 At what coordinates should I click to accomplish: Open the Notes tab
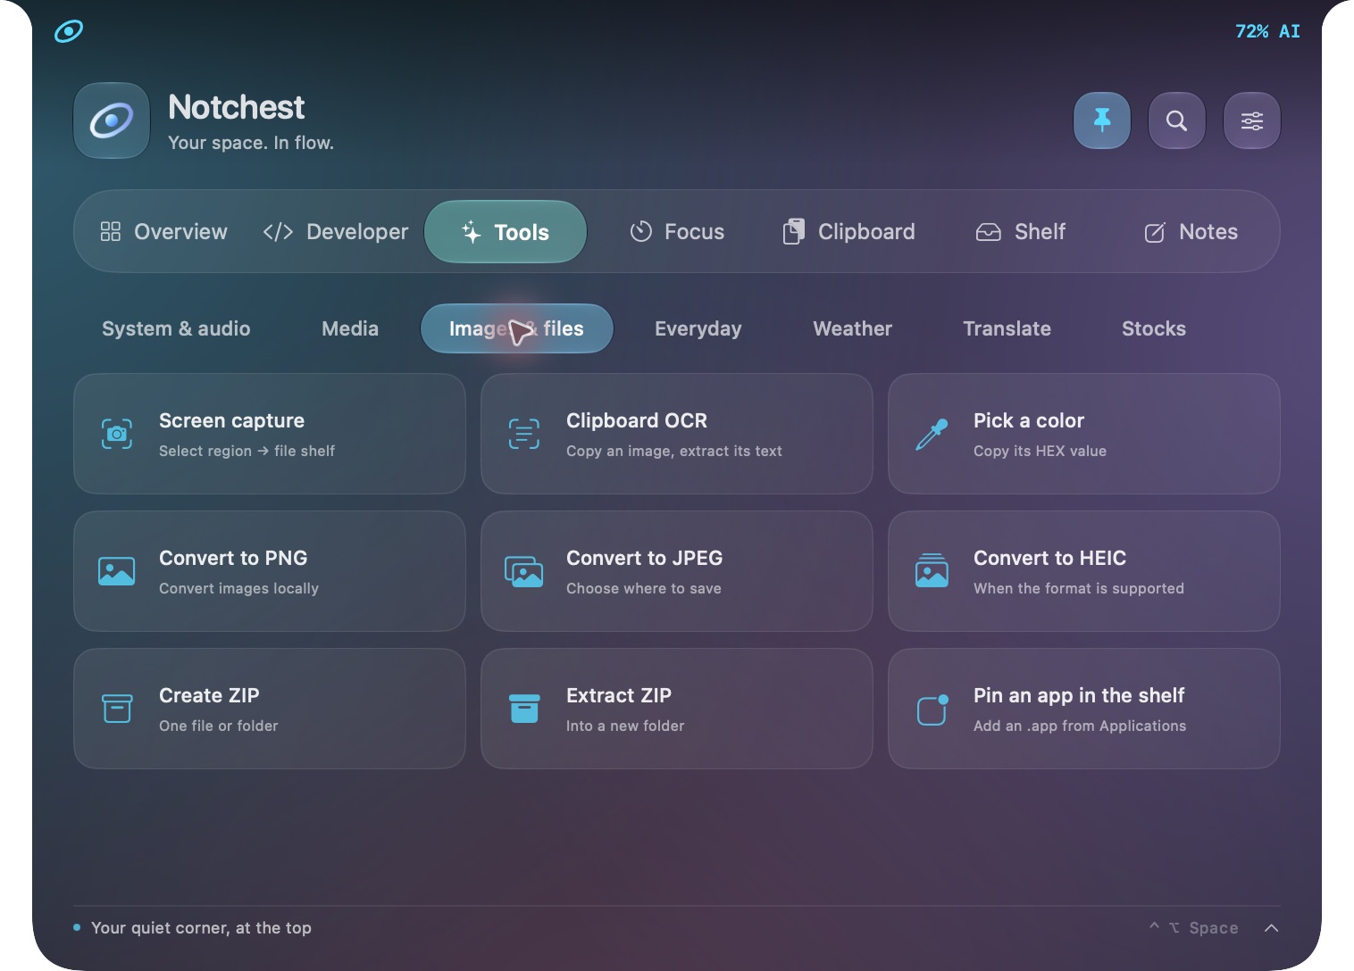(x=1191, y=232)
